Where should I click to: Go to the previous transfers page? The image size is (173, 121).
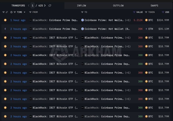pos(29,6)
